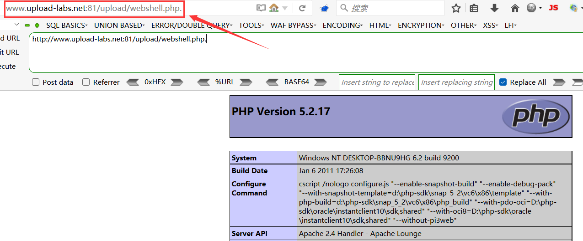
Task: Open the downloads arrow
Action: coord(494,8)
